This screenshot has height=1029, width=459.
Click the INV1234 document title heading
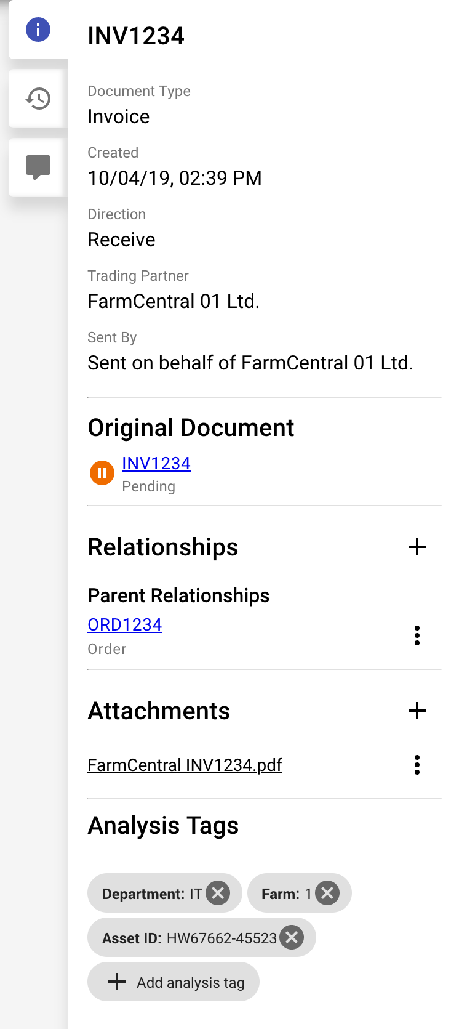coord(136,36)
